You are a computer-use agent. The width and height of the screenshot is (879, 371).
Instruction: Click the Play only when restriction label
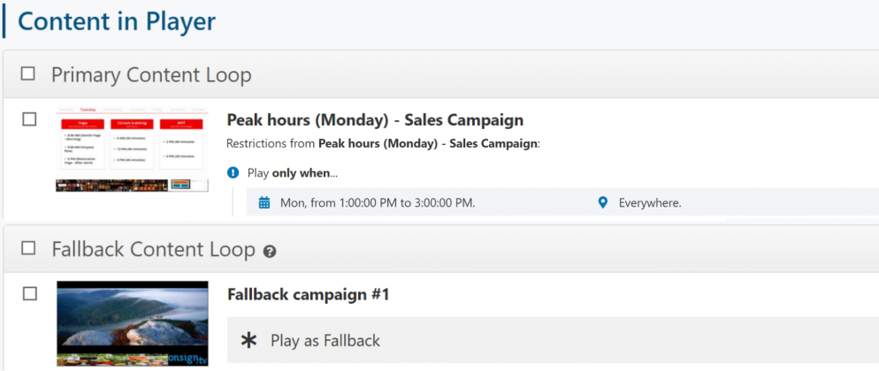tap(293, 173)
